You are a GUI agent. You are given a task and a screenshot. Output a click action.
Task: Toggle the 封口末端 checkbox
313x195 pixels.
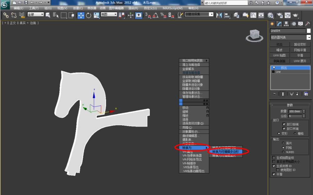pos(284,129)
